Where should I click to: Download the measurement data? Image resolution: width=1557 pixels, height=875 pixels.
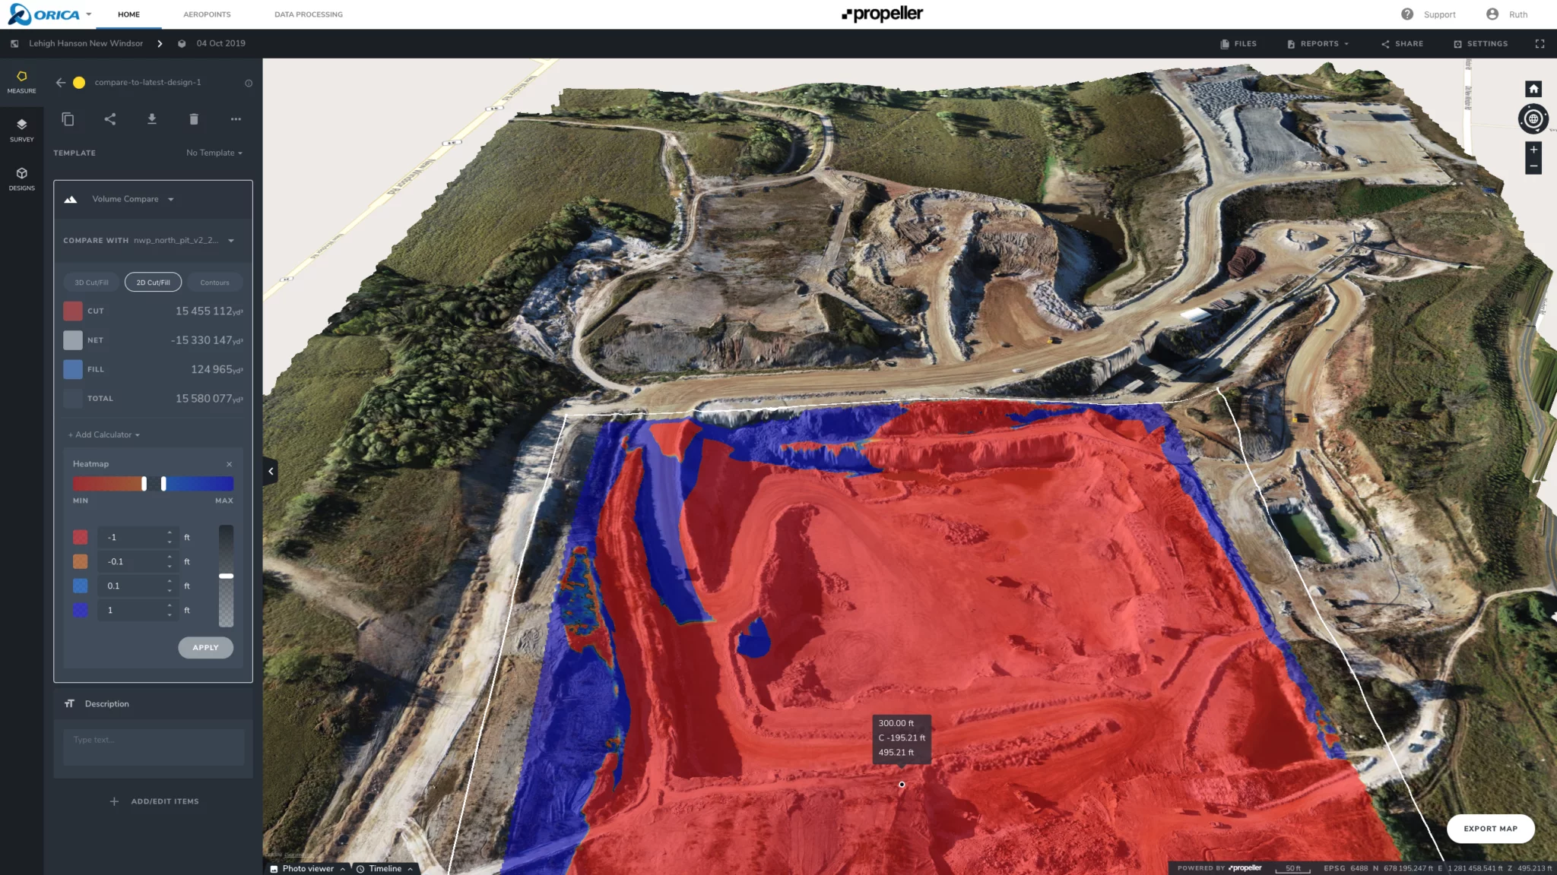[x=152, y=119]
